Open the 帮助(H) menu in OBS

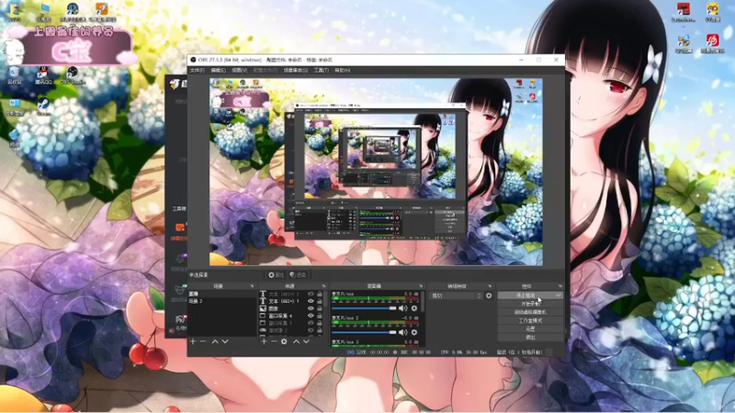(x=342, y=71)
